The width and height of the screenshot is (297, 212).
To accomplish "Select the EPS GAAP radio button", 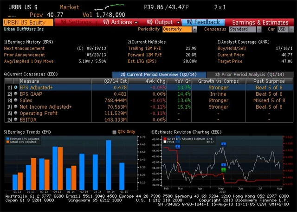I will [x=16, y=94].
